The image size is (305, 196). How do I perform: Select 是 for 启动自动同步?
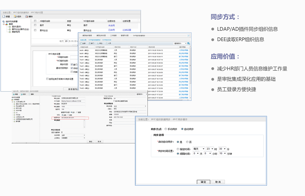click(x=178, y=142)
